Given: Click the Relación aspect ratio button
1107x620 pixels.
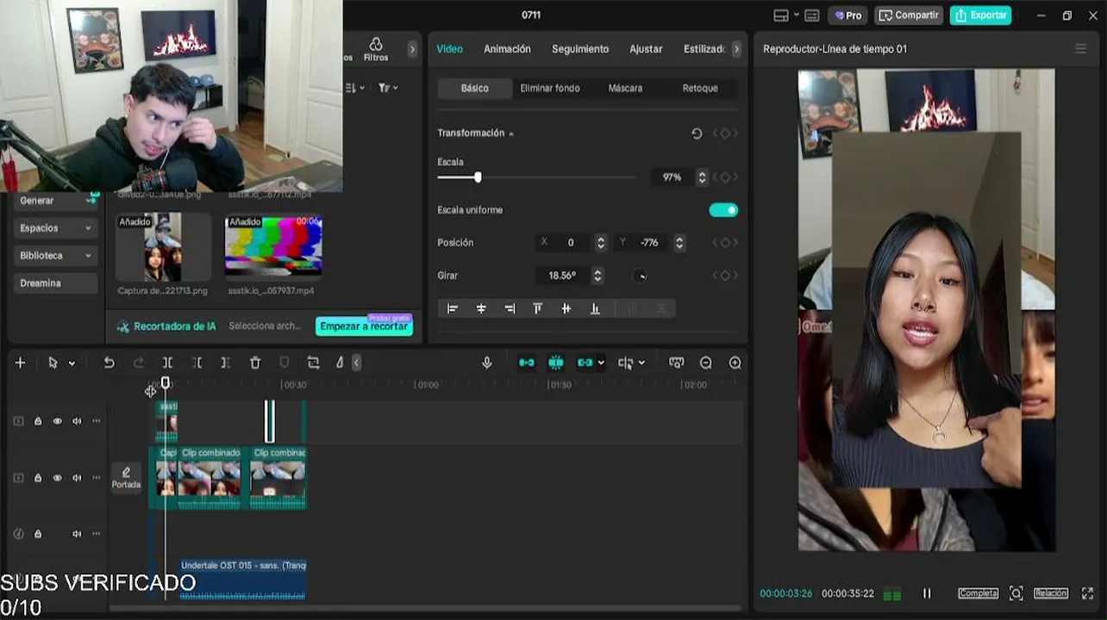Looking at the screenshot, I should click(x=1051, y=593).
